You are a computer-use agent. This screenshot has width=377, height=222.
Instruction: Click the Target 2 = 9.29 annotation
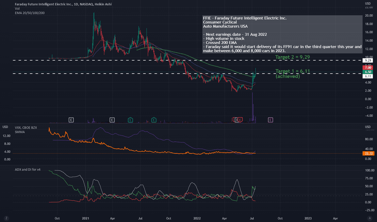(x=292, y=57)
